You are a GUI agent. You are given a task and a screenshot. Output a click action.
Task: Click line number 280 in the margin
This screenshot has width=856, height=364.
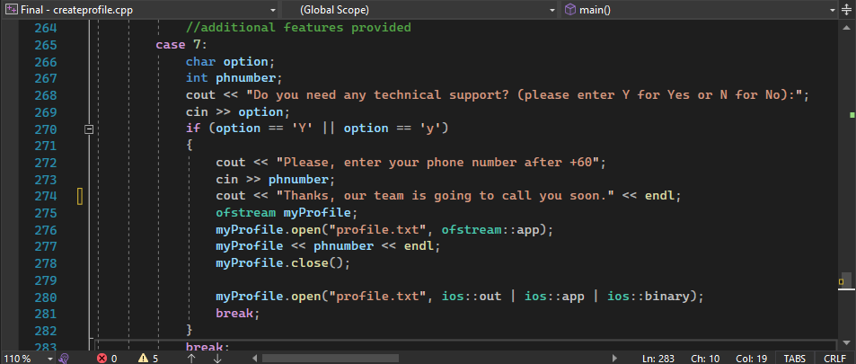click(x=46, y=297)
